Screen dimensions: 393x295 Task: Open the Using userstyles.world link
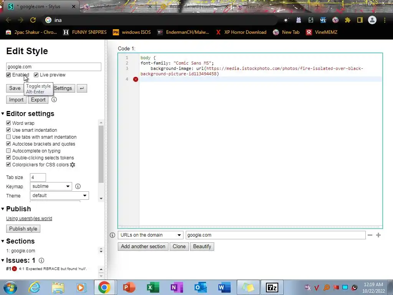pos(29,219)
